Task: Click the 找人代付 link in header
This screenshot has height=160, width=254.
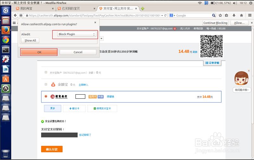Action: click(x=185, y=29)
